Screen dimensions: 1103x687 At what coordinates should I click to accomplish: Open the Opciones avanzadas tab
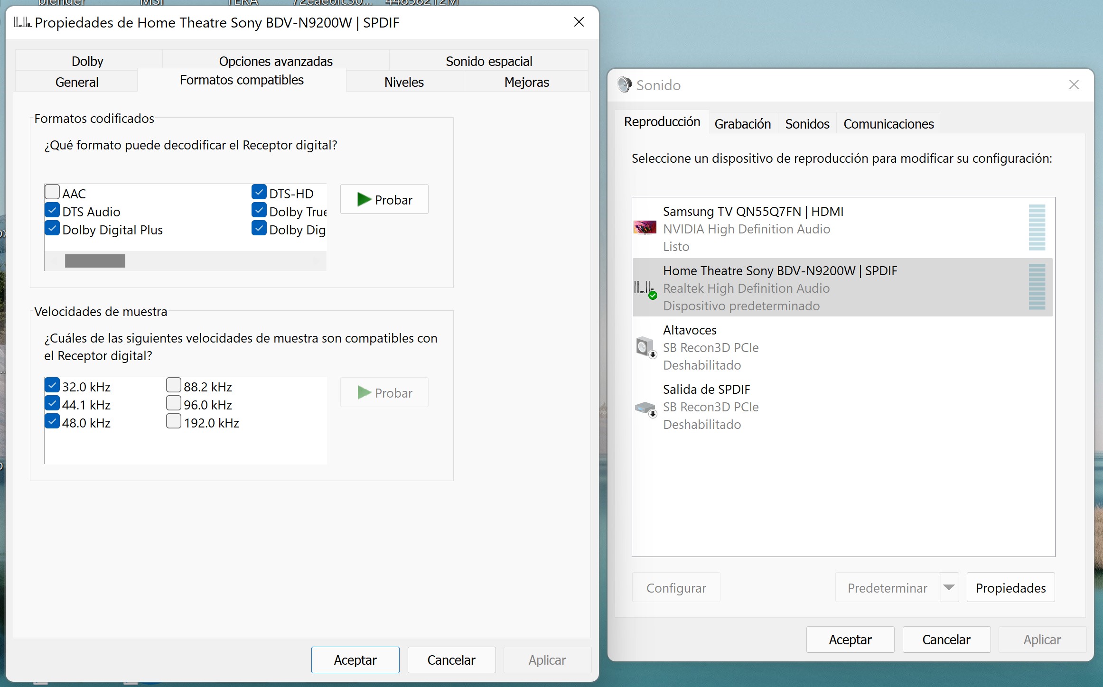pos(276,61)
